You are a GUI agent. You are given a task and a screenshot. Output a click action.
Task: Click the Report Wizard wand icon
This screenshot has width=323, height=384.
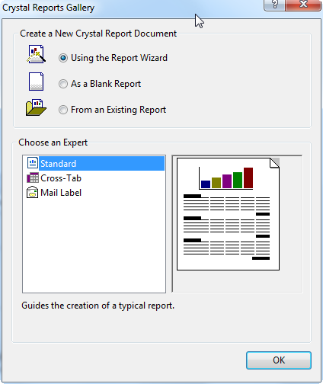point(37,54)
